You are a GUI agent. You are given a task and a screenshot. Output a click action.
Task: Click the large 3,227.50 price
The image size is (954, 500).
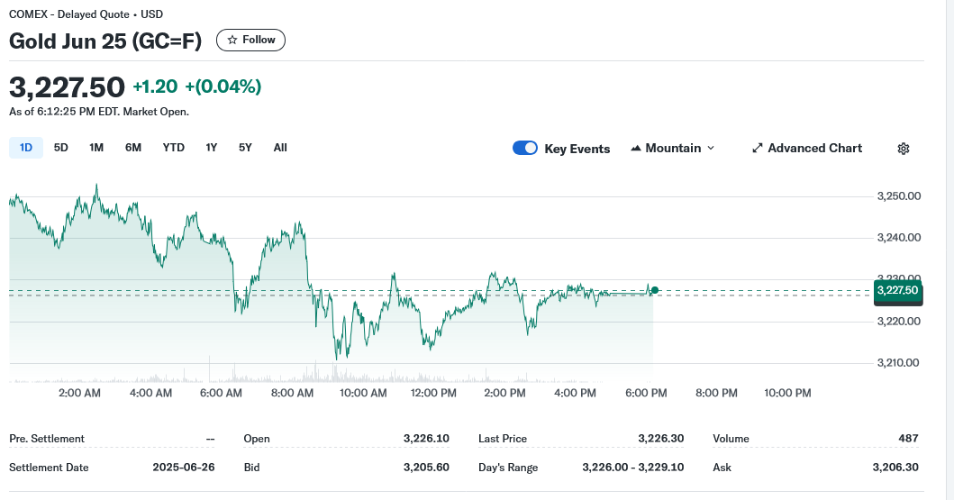tap(67, 87)
